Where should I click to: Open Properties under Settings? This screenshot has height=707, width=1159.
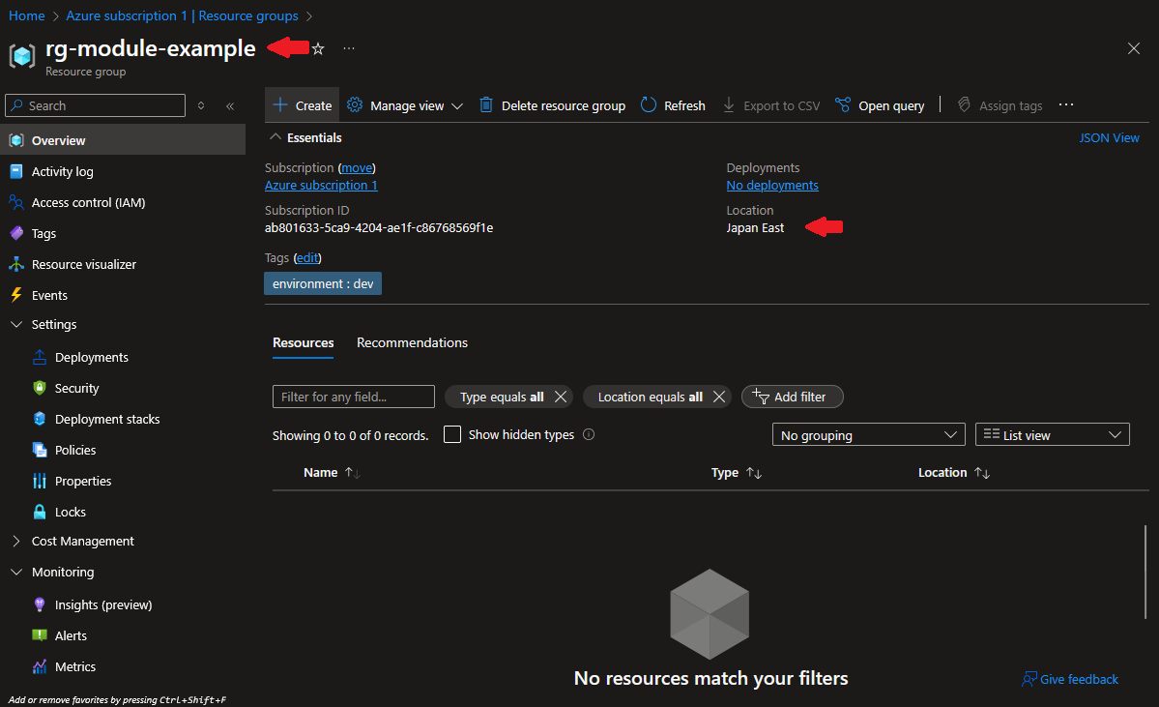point(83,483)
